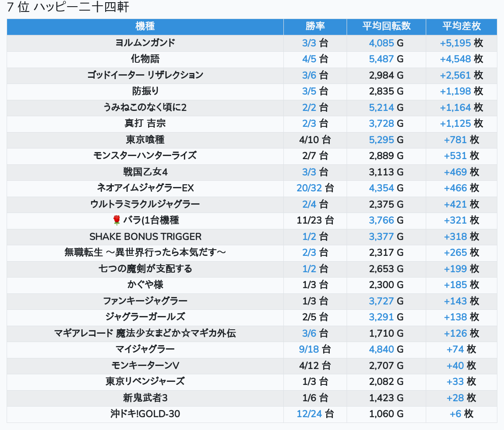Open the 沖ドキ!GOLD-30 row

point(145,414)
